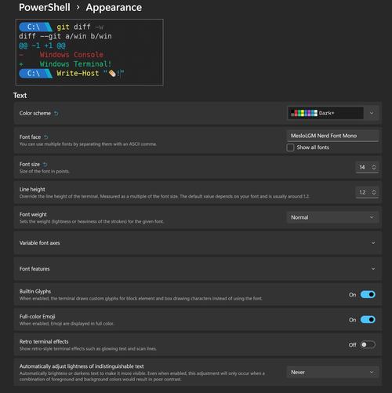The width and height of the screenshot is (392, 393).
Task: Check the Show all fonts checkbox
Action: [x=290, y=147]
